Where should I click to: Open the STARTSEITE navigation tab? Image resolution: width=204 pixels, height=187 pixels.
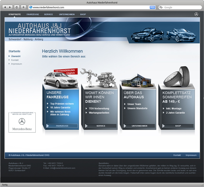pos(15,14)
